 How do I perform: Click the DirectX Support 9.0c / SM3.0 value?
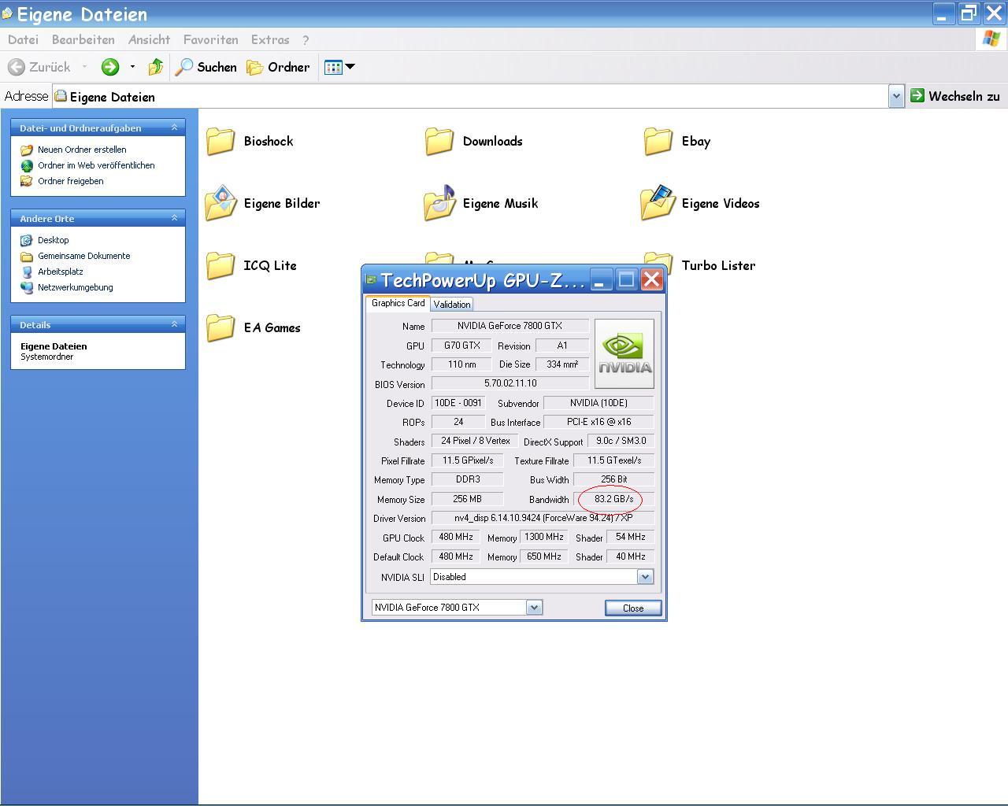pyautogui.click(x=621, y=441)
